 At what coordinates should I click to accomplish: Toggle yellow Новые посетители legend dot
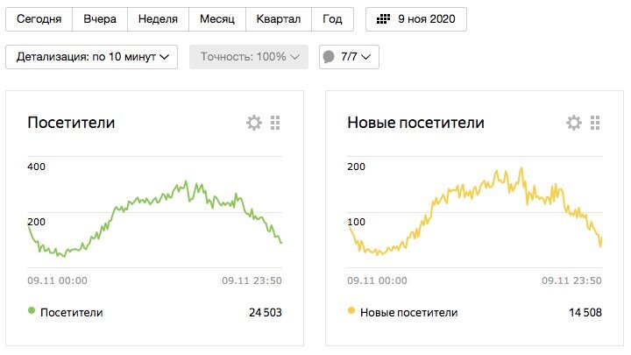pos(352,311)
